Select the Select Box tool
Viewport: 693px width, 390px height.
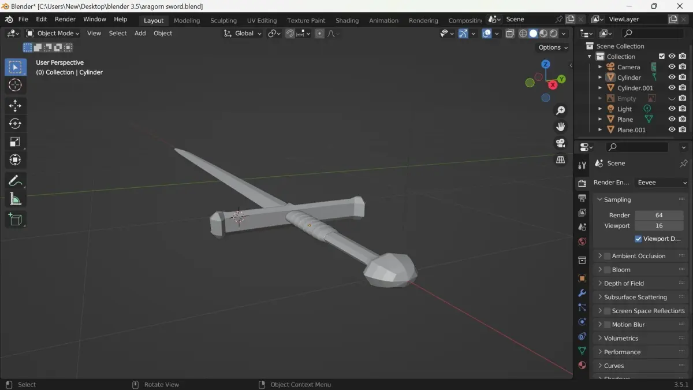pos(16,67)
